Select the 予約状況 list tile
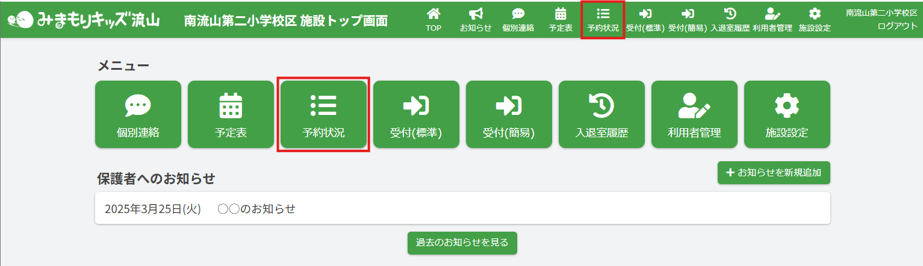Viewport: 923px width, 266px height. pyautogui.click(x=323, y=114)
